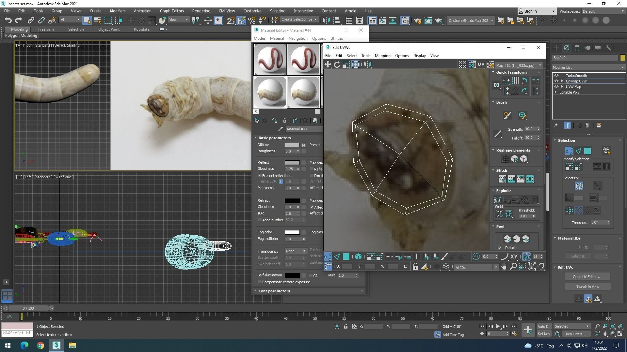Open the Render Setup dialog
Image resolution: width=627 pixels, height=352 pixels.
[418, 21]
